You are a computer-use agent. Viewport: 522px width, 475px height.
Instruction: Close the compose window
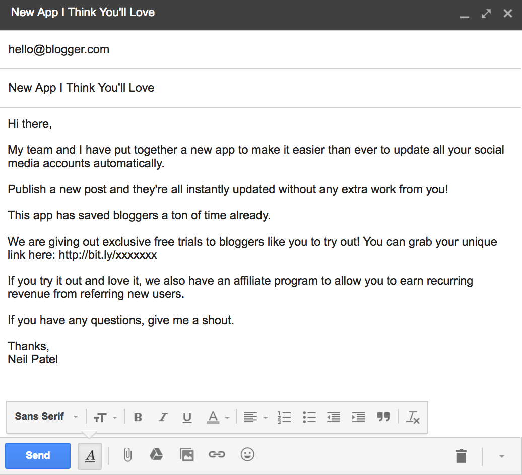pos(508,13)
